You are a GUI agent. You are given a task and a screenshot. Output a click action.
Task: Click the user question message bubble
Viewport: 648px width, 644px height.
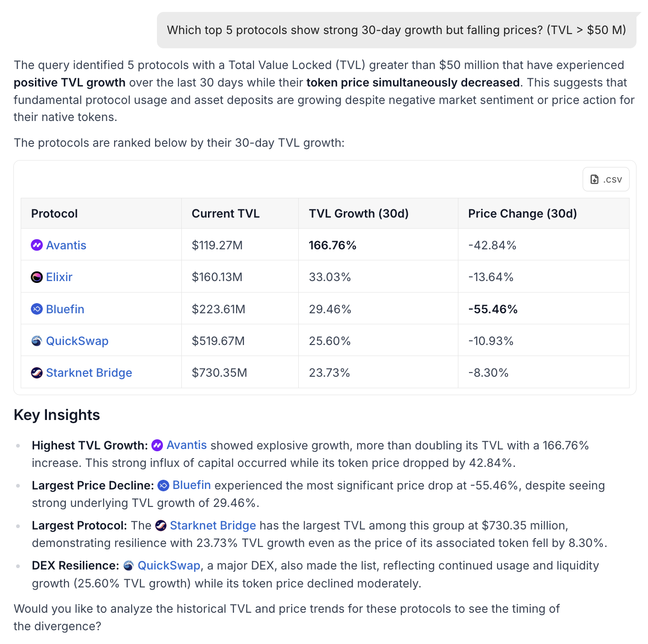click(396, 30)
